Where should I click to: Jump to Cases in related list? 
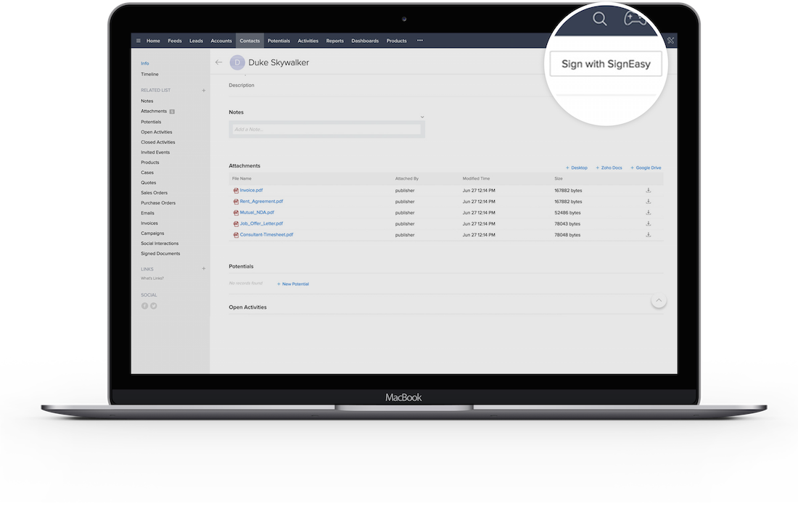click(x=147, y=173)
